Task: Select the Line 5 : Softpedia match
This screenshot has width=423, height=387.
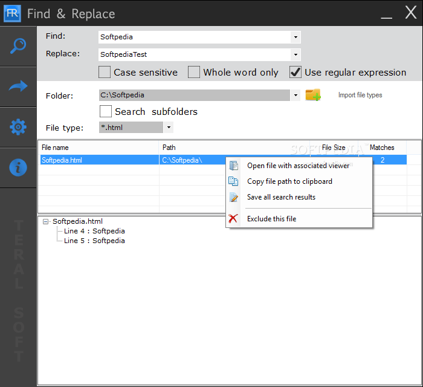Action: pos(94,241)
